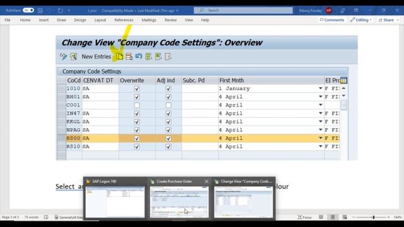Open the MP account profile picture

pyautogui.click(x=328, y=11)
